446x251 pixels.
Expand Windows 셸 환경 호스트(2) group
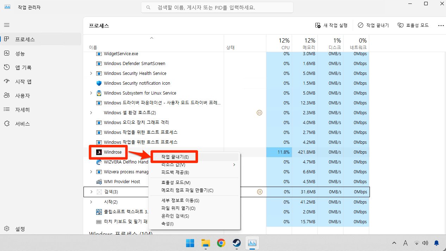[x=91, y=113]
